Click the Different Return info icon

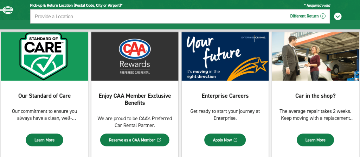point(323,16)
